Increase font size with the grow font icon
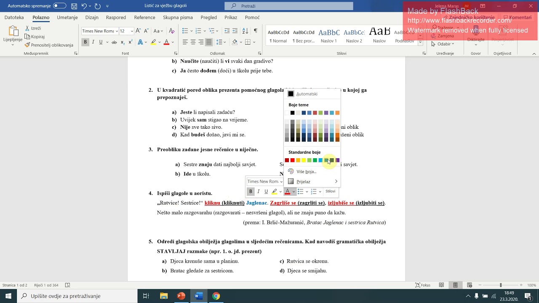The image size is (539, 303). [138, 31]
